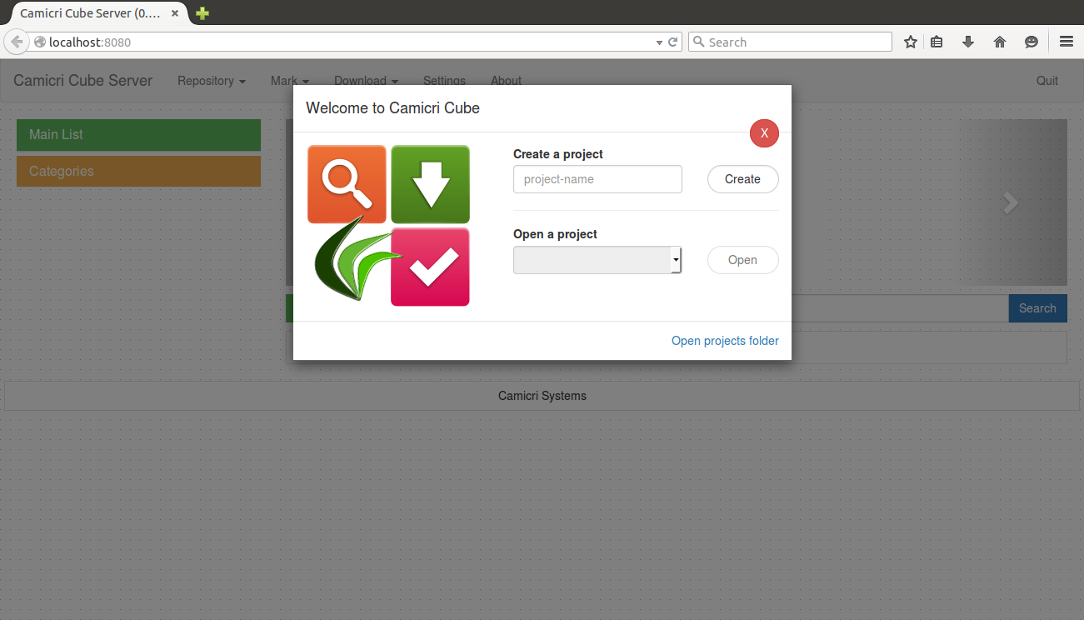Click Quit in the navigation bar
The height and width of the screenshot is (620, 1084).
[1047, 81]
